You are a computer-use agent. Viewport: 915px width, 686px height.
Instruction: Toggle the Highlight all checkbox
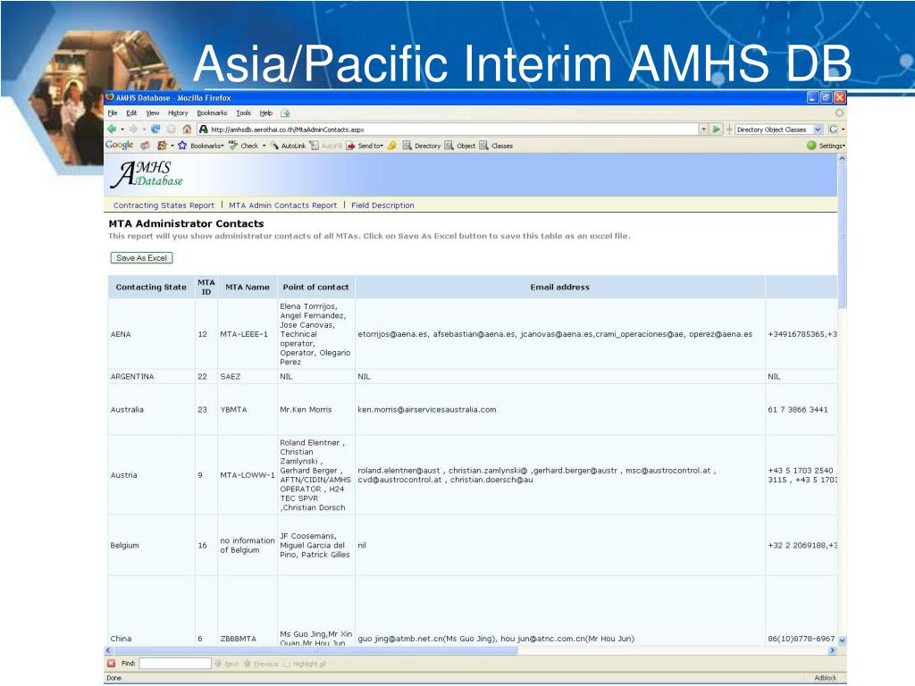287,664
